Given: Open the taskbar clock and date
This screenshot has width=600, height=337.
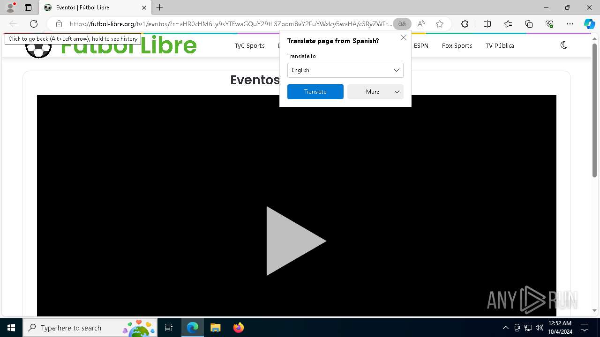Looking at the screenshot, I should point(560,328).
